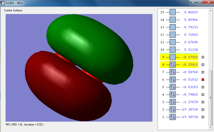Select the empty LUMO box of orbital 9
Screen dimensions: 214x132
173,57
